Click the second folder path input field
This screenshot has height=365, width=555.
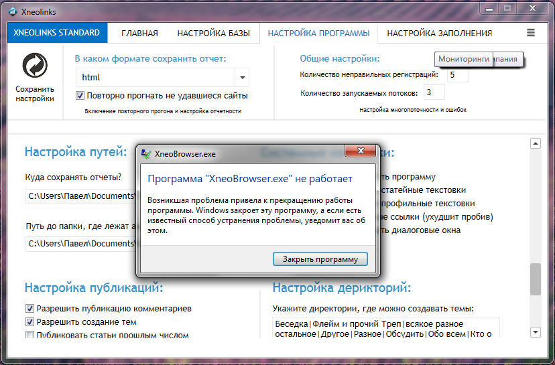pos(80,244)
